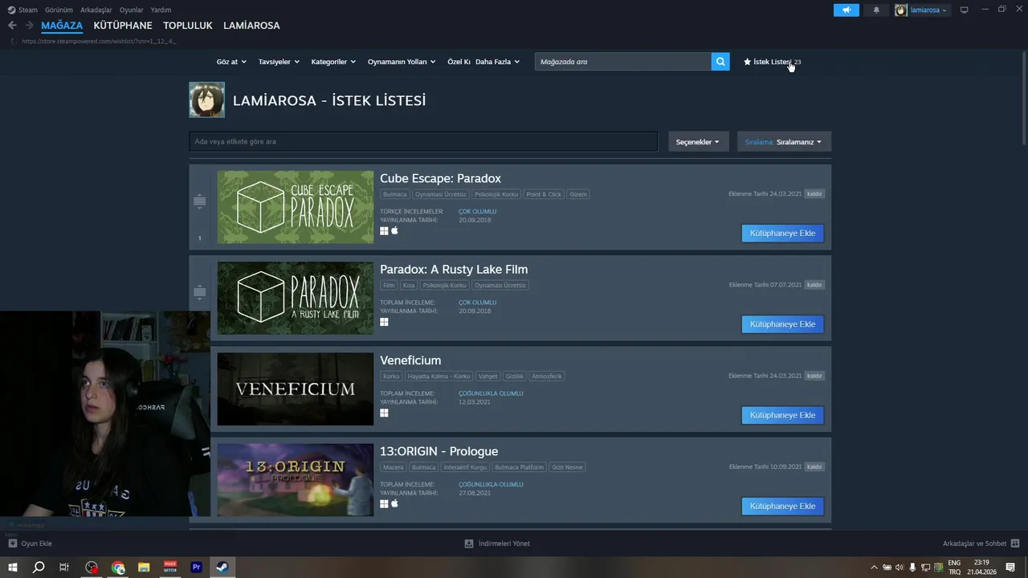The height and width of the screenshot is (578, 1028).
Task: Open the Görünüm menu
Action: 59,10
